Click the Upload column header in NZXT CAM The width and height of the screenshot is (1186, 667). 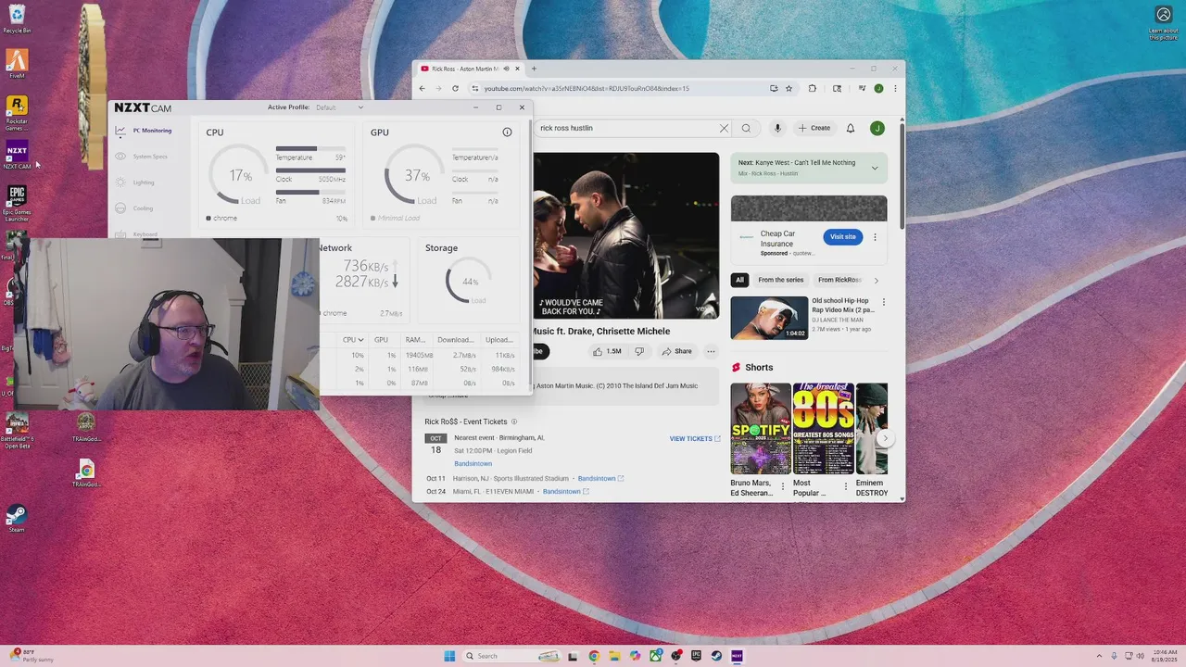[x=499, y=340]
